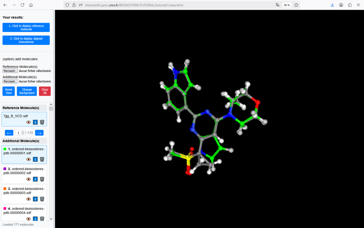The image size is (364, 228).
Task: Show bioisostere 2 using its eye icon
Action: coord(28,179)
